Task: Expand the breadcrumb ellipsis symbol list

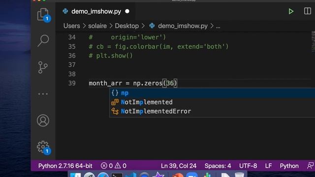Action: [x=218, y=26]
